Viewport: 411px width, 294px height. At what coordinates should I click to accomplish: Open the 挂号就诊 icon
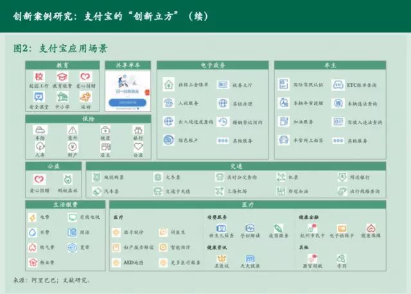pyautogui.click(x=116, y=232)
